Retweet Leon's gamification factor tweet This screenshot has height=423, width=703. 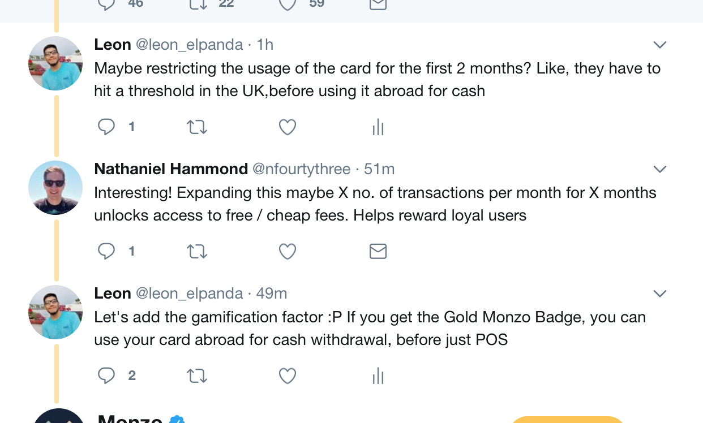[196, 375]
